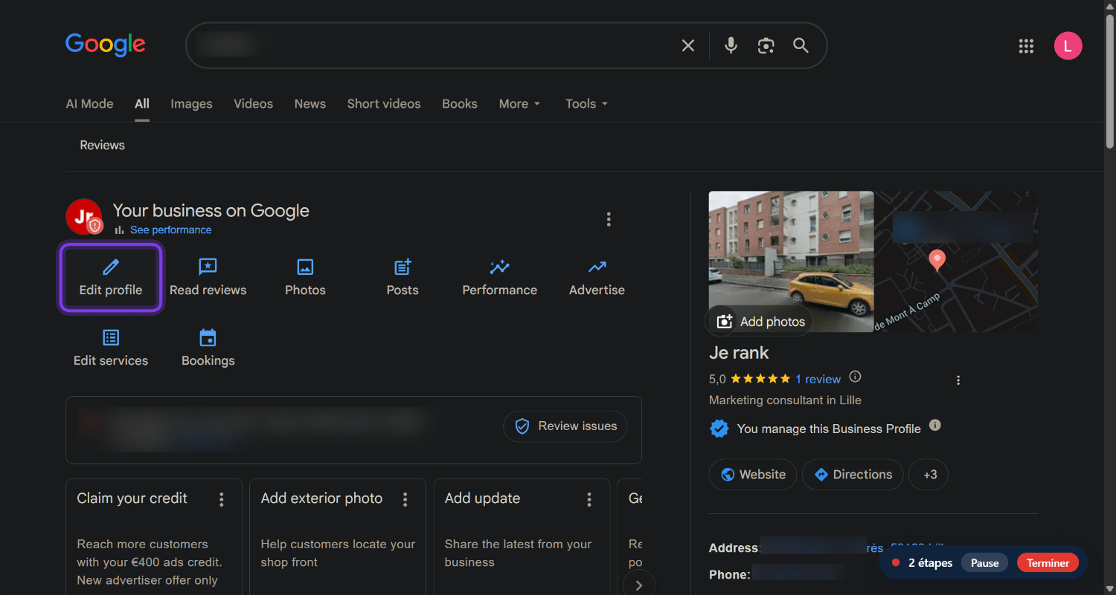The height and width of the screenshot is (595, 1116).
Task: Click the Review issues button
Action: pos(565,426)
